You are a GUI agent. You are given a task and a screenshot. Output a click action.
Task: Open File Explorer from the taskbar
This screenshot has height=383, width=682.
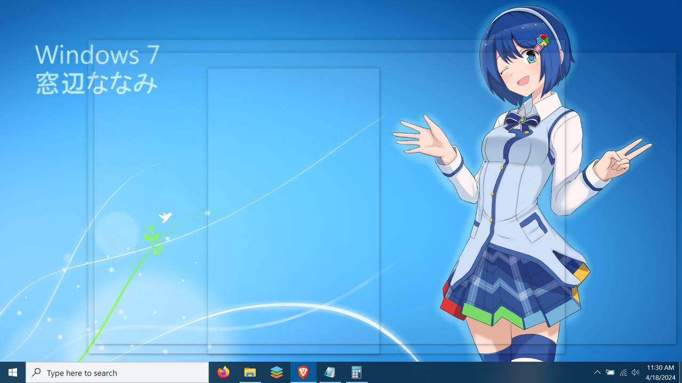click(250, 372)
